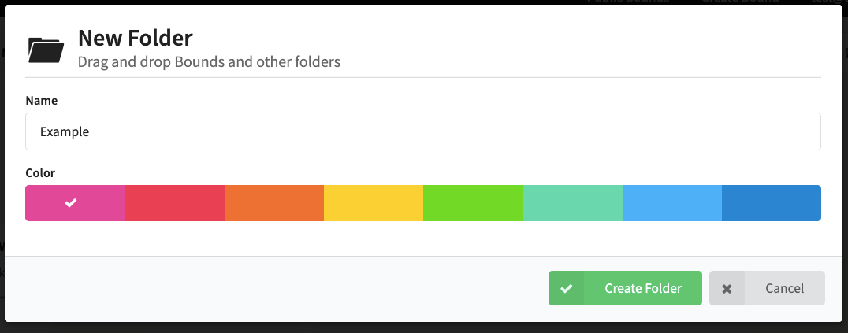This screenshot has width=848, height=333.
Task: Click the black folder icon beside New Folder
Action: tap(46, 50)
